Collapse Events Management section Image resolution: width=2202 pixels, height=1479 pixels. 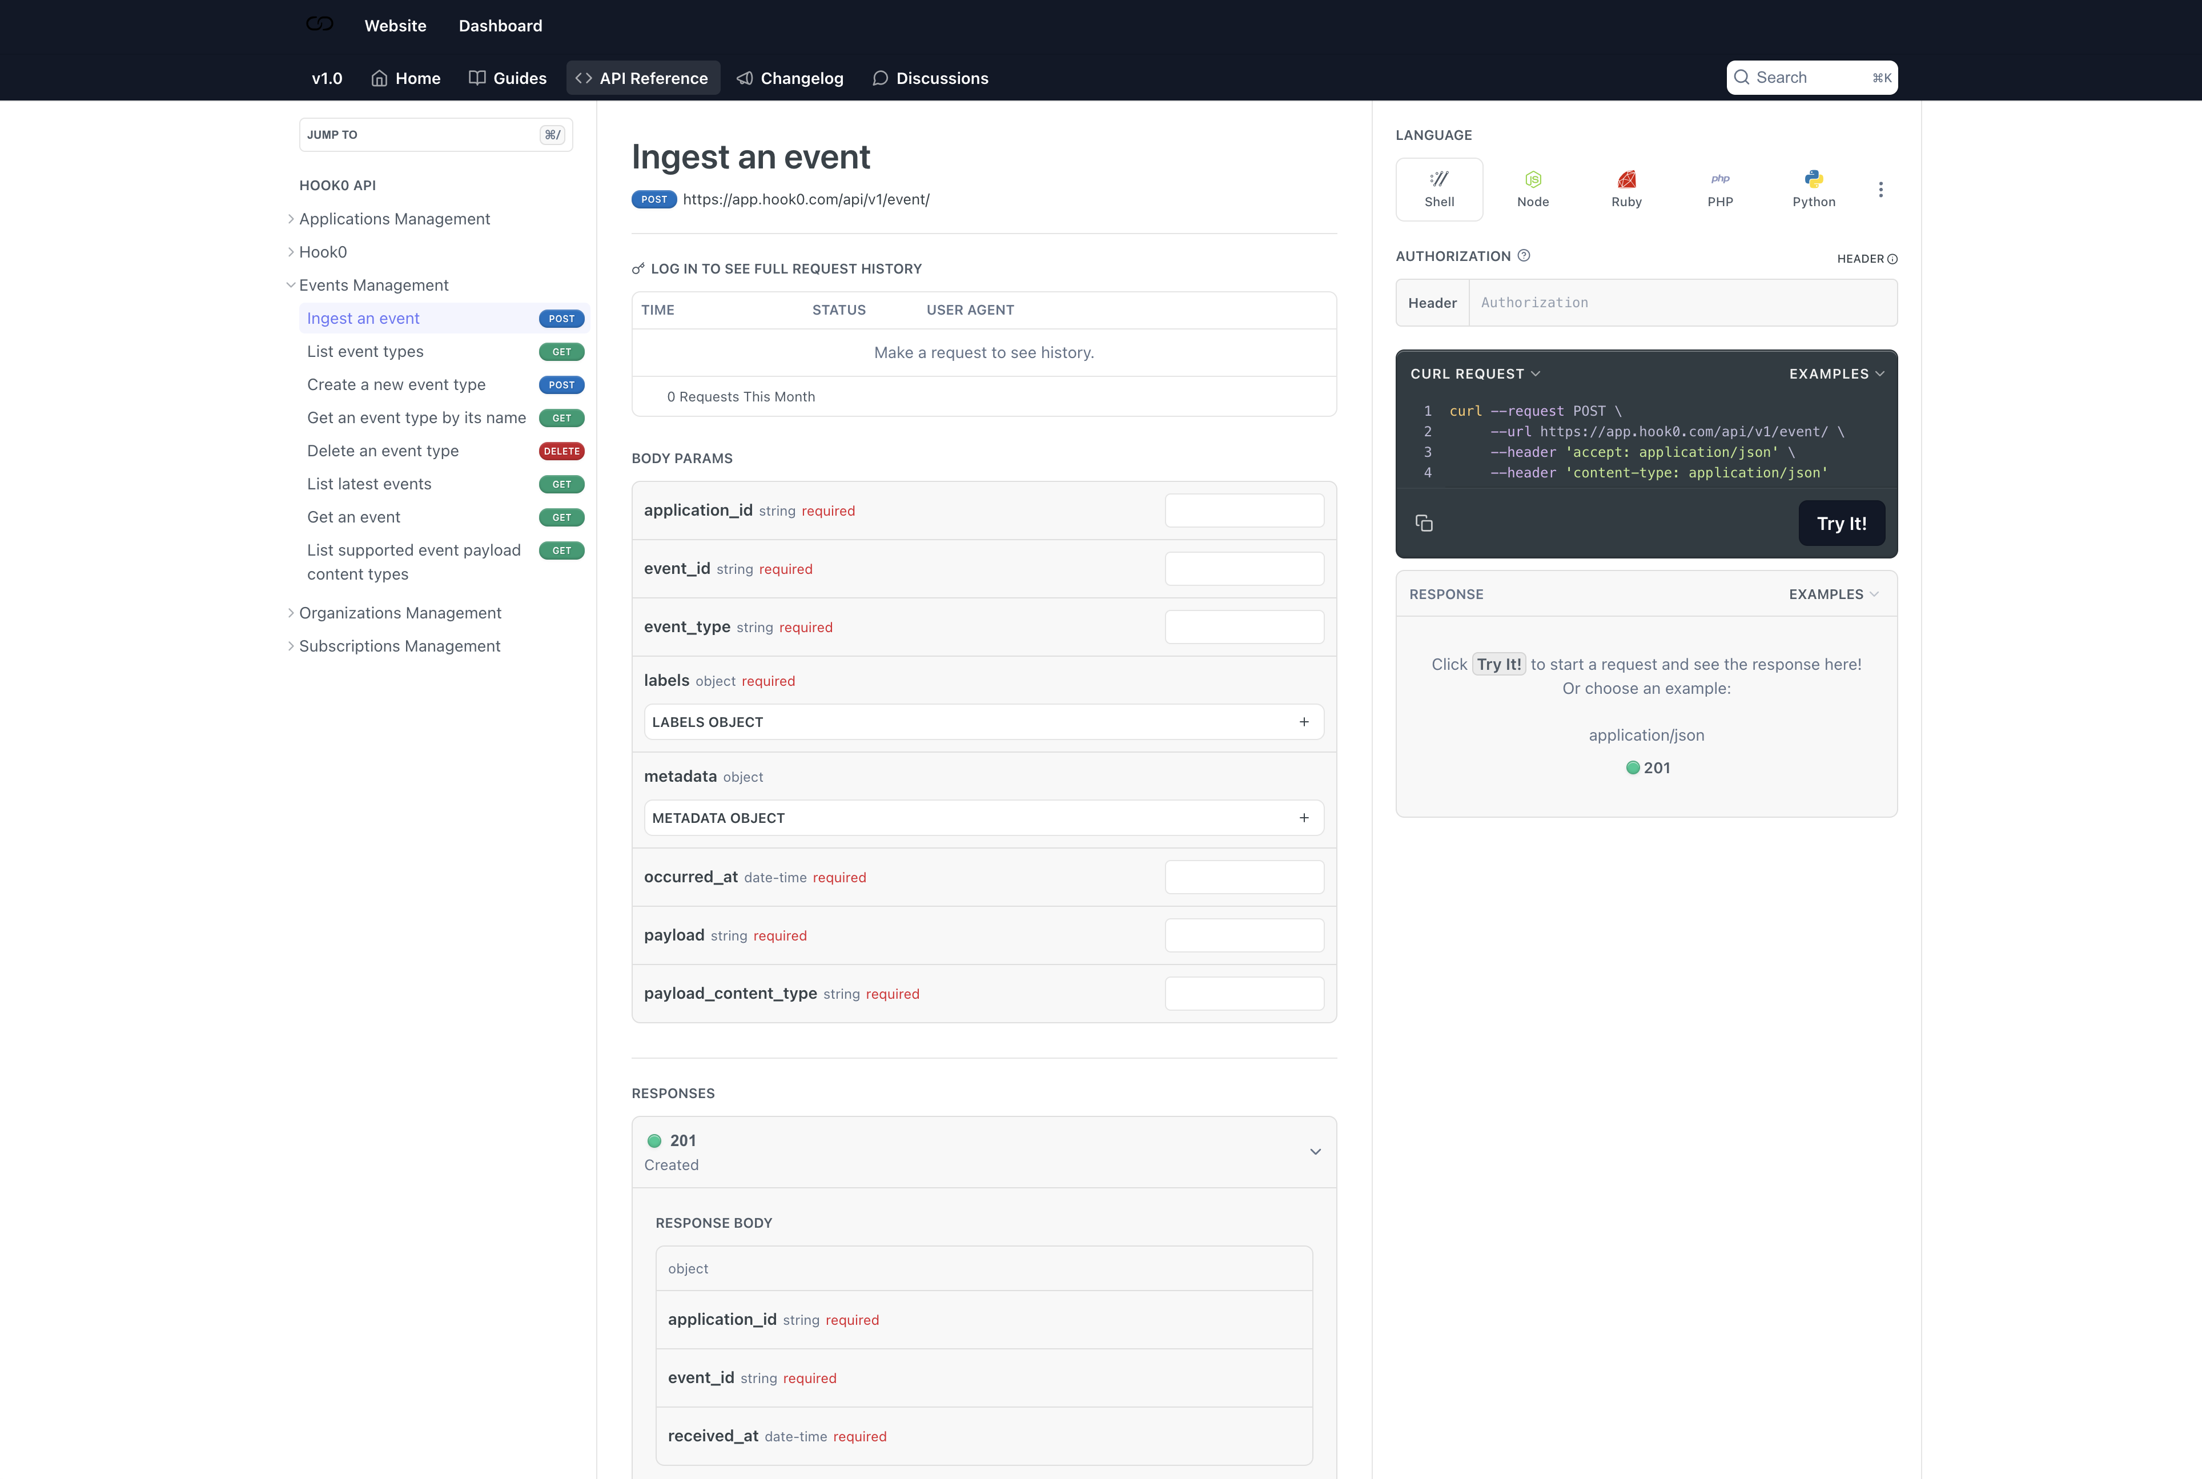(291, 285)
